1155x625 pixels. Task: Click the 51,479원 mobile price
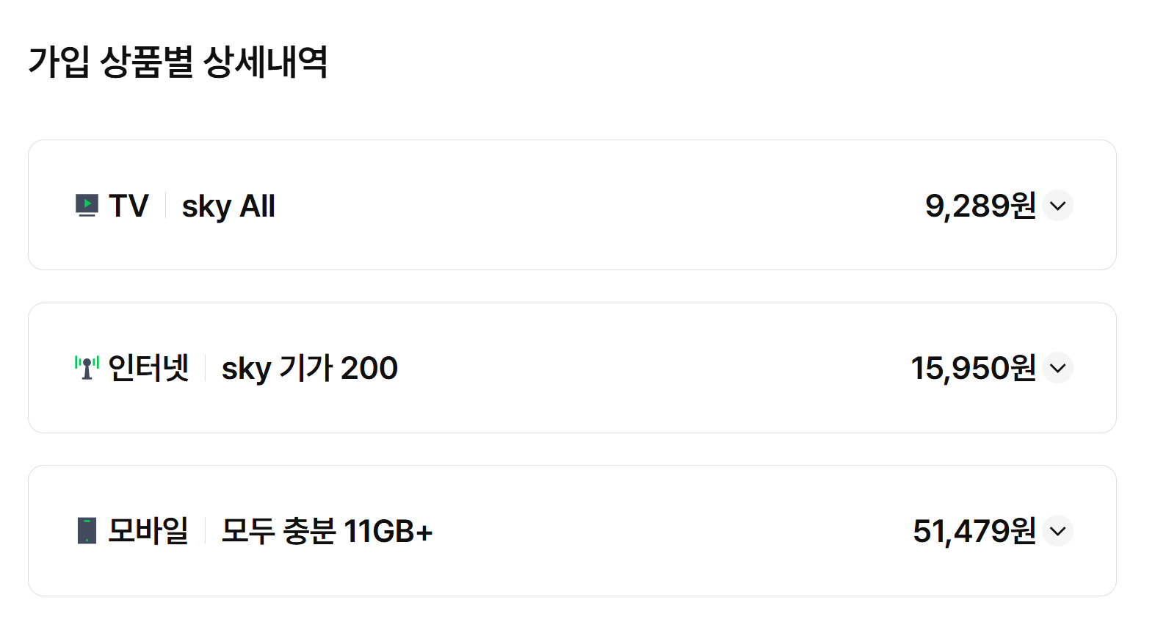(x=974, y=531)
